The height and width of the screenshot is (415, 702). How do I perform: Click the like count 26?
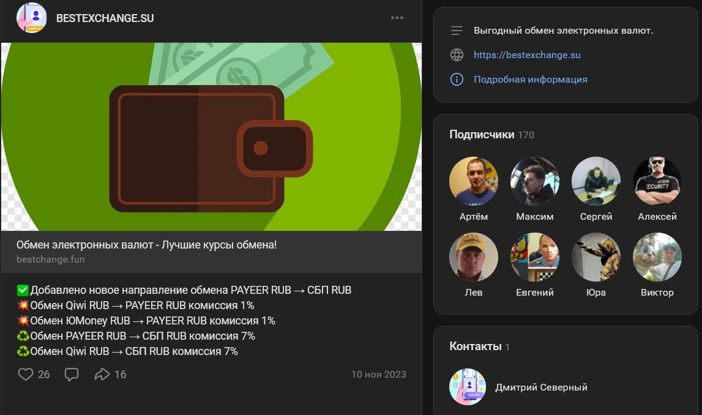click(x=44, y=375)
